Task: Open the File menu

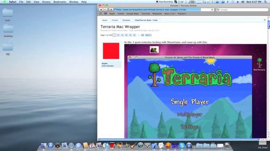Action: coord(21,2)
